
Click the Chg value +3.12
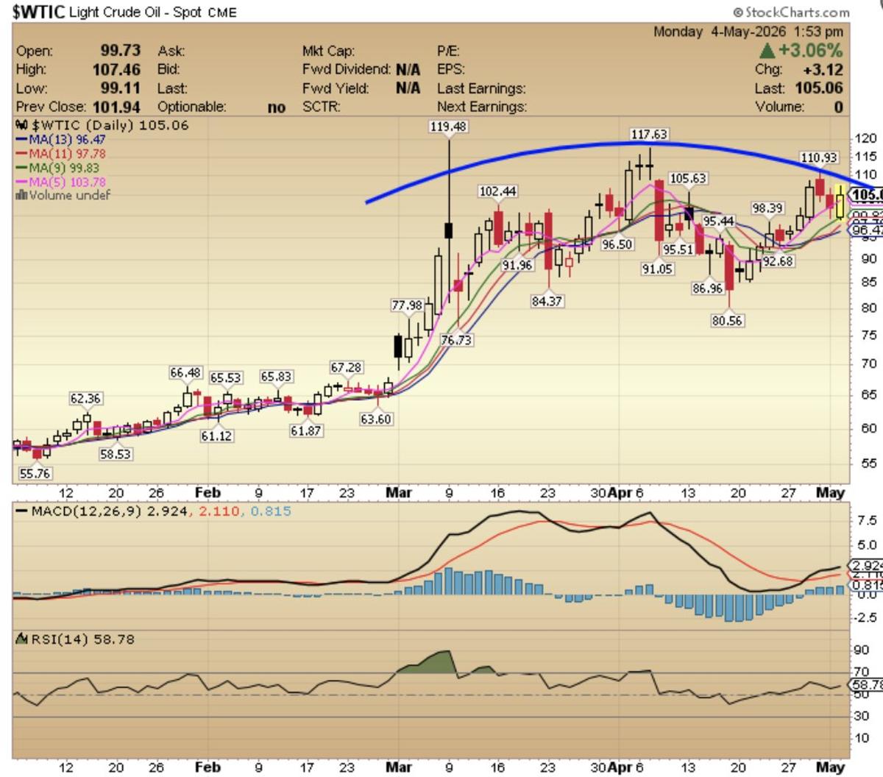click(823, 70)
